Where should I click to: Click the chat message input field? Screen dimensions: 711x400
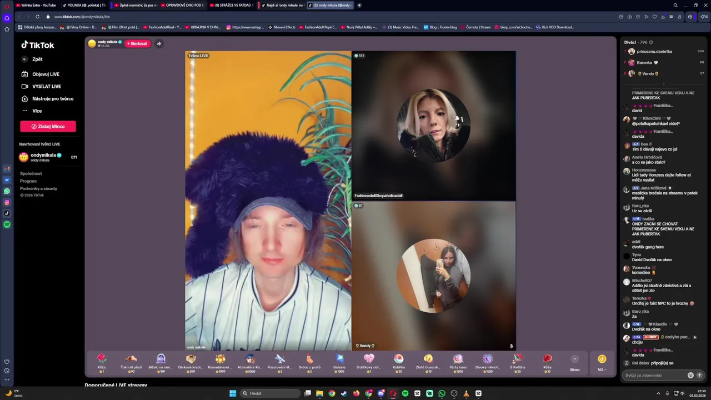[655, 375]
